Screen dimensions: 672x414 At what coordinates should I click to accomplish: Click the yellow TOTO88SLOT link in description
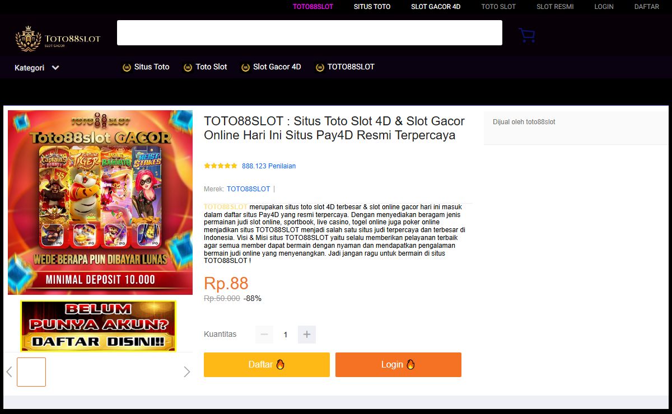click(226, 207)
